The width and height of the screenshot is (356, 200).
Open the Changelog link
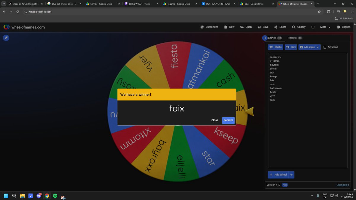pyautogui.click(x=343, y=185)
